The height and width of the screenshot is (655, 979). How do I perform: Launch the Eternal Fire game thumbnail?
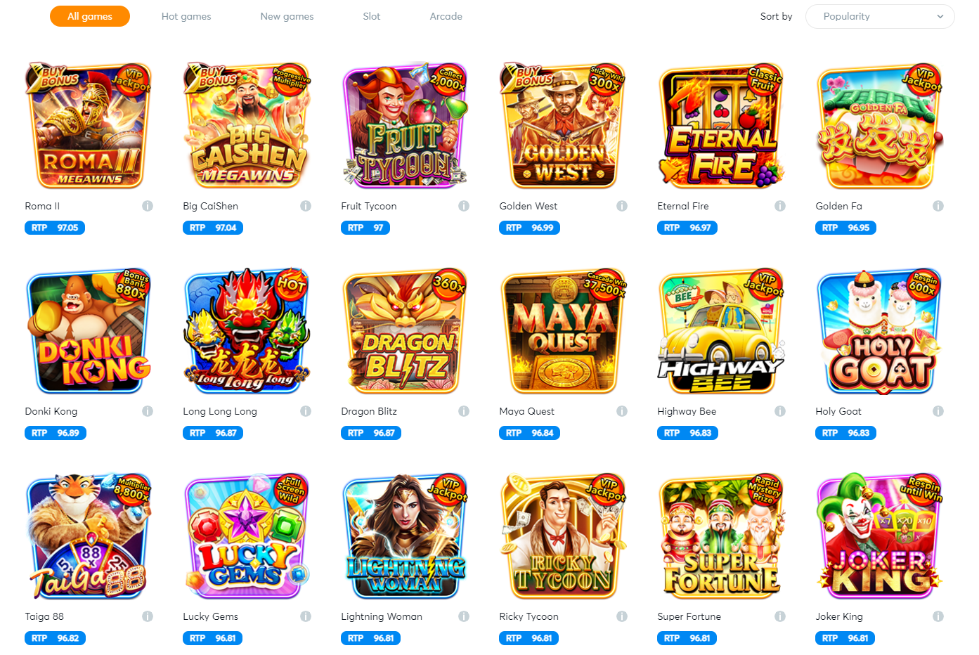[x=722, y=126]
